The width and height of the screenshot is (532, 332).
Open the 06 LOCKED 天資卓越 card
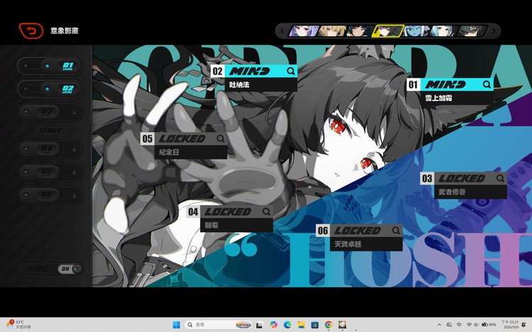point(360,237)
